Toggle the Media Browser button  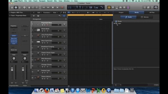click(x=156, y=7)
